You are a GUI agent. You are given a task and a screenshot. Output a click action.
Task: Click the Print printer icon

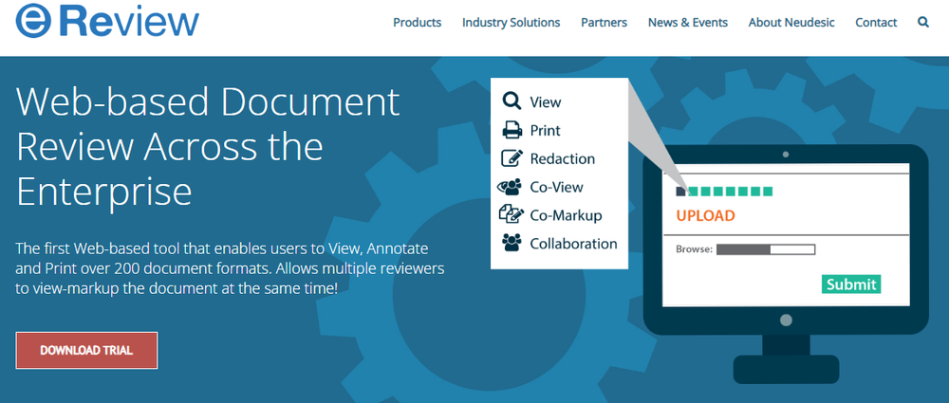click(x=512, y=130)
